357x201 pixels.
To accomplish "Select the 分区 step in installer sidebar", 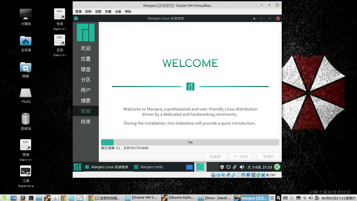I will 86,80.
